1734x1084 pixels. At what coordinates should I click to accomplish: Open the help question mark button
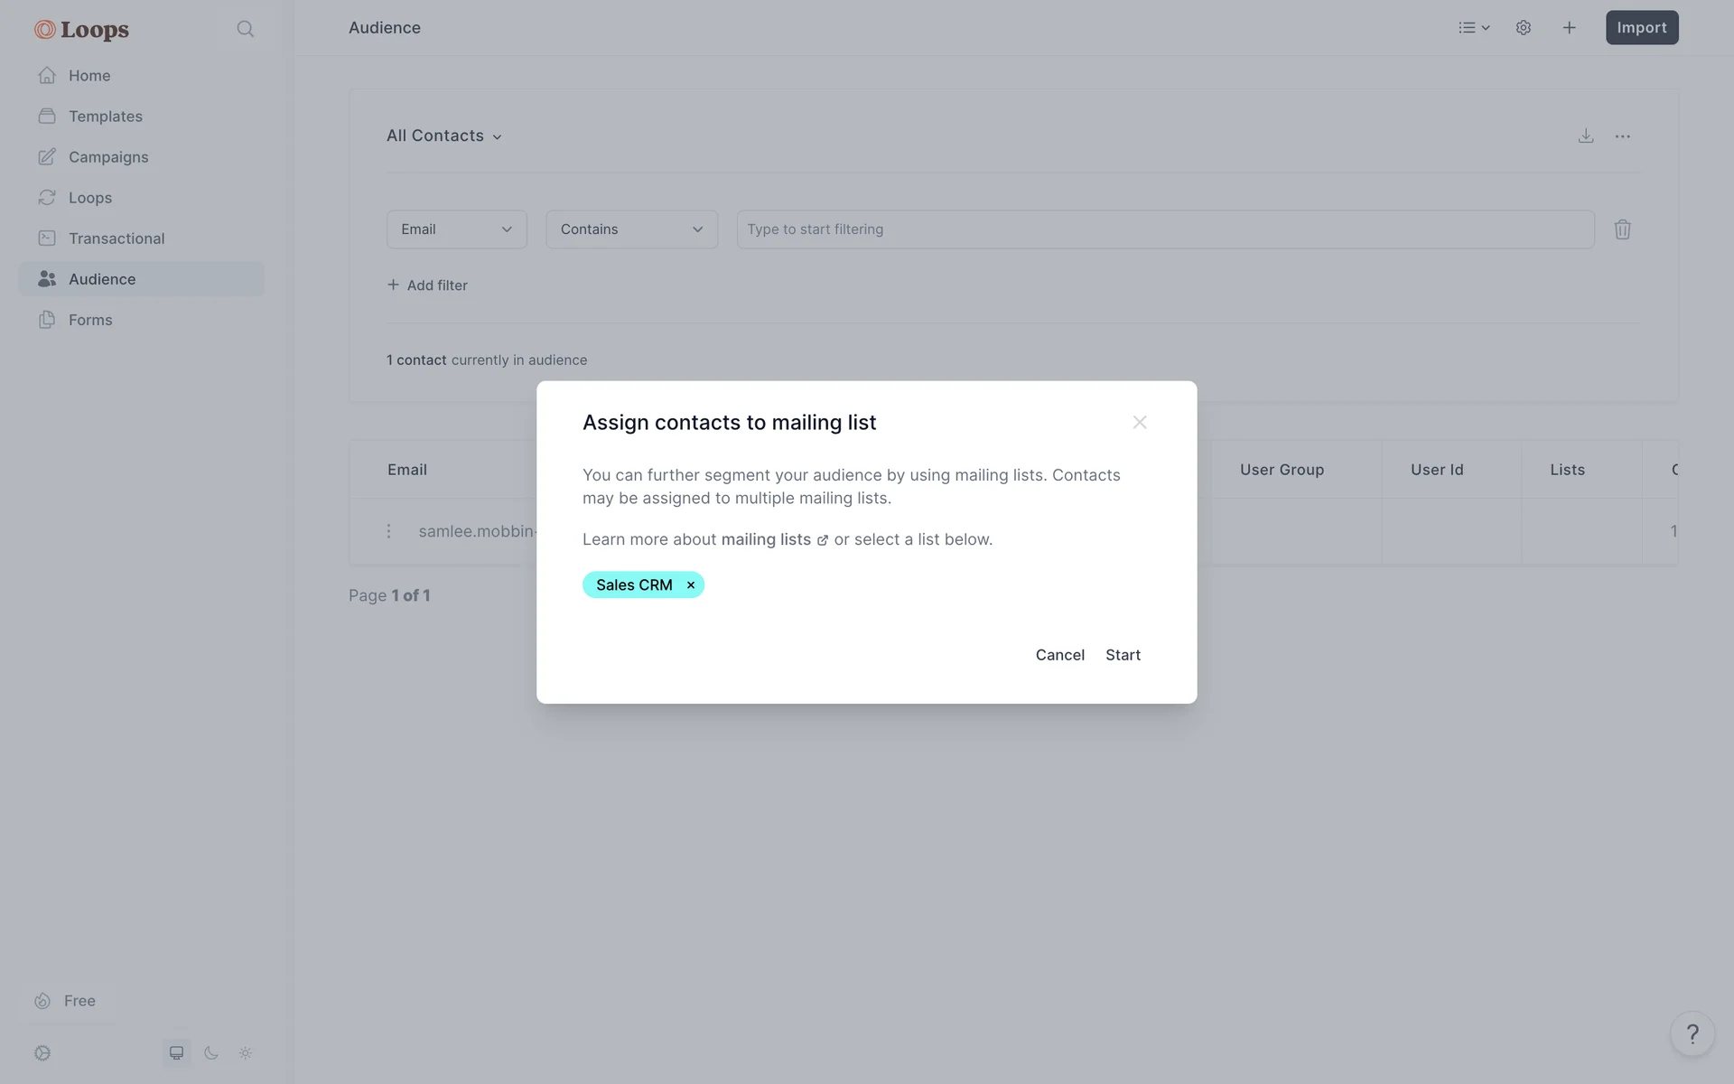[x=1692, y=1033]
